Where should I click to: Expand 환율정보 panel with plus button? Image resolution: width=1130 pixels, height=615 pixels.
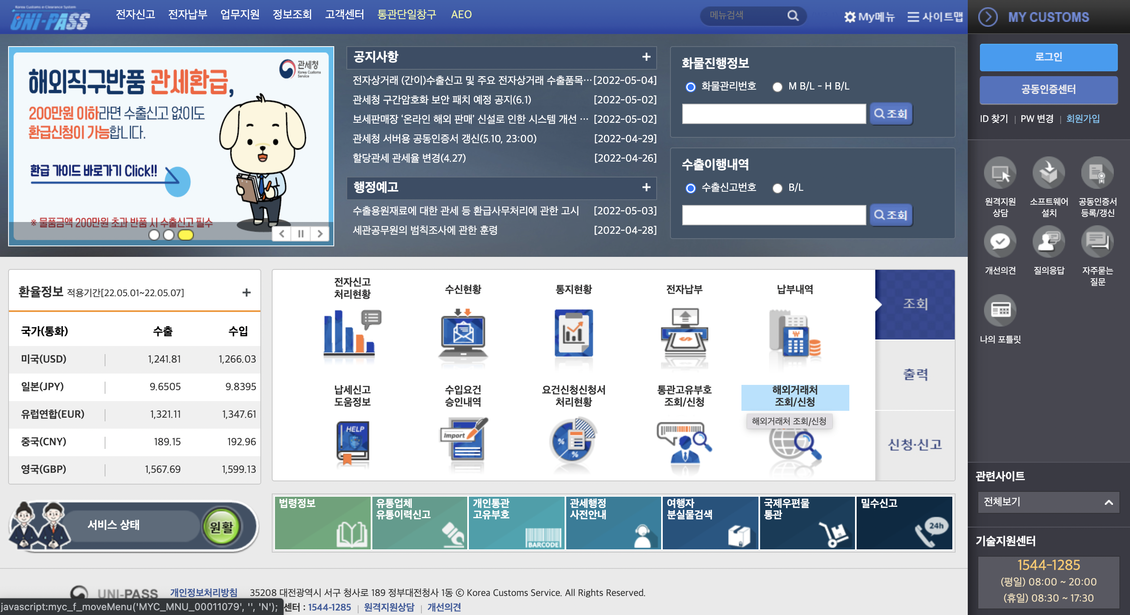(247, 292)
